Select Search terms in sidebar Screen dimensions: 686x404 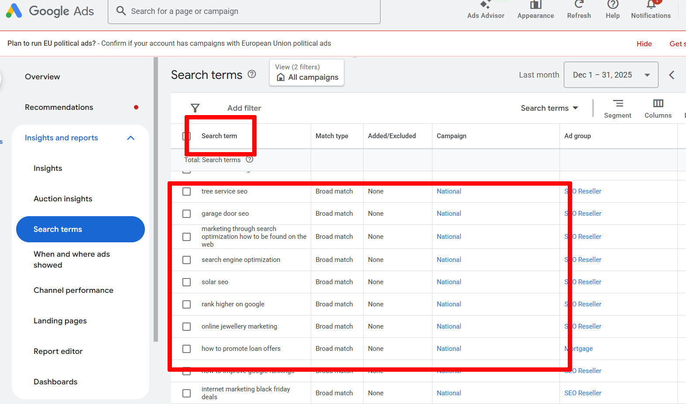80,229
